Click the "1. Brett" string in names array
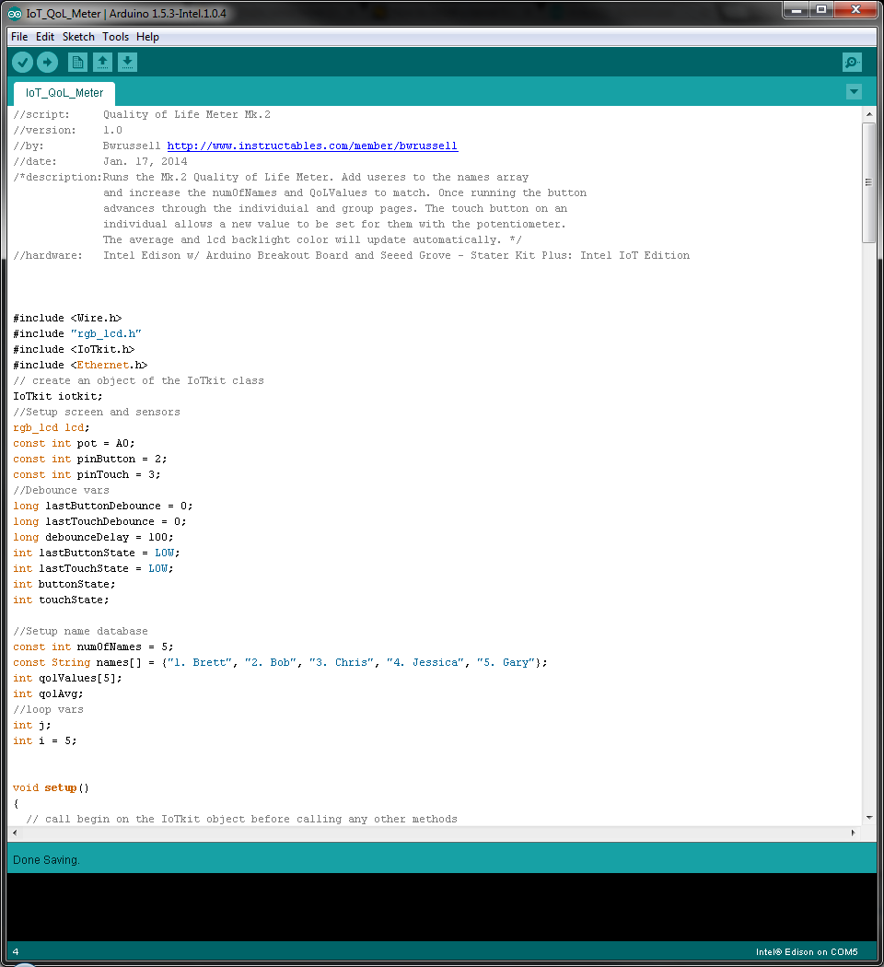Viewport: 884px width, 967px height. [x=199, y=662]
